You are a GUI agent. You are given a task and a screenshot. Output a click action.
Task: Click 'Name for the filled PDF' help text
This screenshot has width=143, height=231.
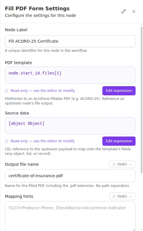click(x=67, y=185)
